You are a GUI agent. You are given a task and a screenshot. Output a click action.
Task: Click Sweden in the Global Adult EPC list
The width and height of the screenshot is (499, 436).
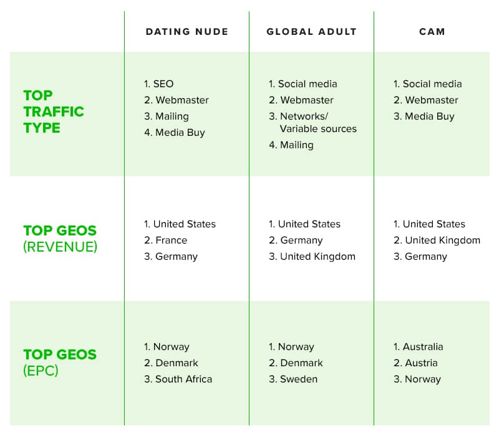(298, 379)
